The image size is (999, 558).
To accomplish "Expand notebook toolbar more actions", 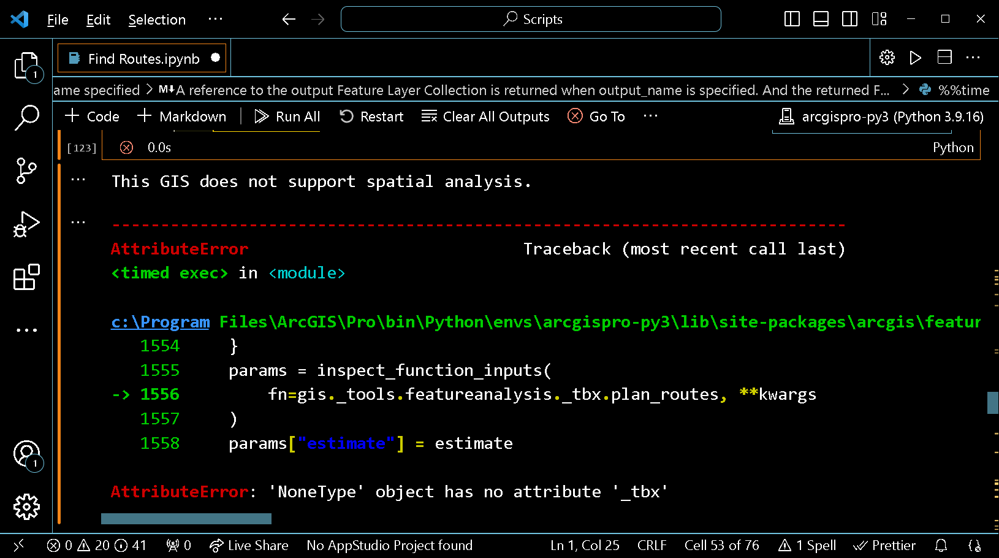I will coord(650,116).
